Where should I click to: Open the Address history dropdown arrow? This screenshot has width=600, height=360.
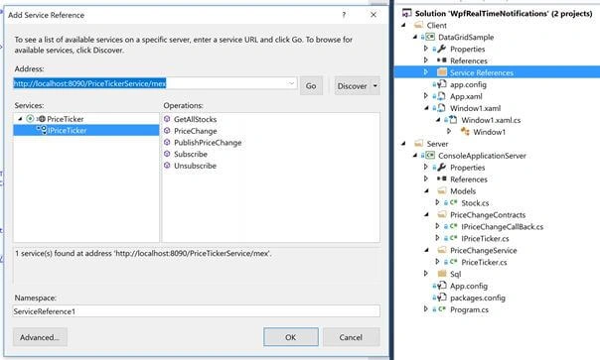tap(291, 83)
